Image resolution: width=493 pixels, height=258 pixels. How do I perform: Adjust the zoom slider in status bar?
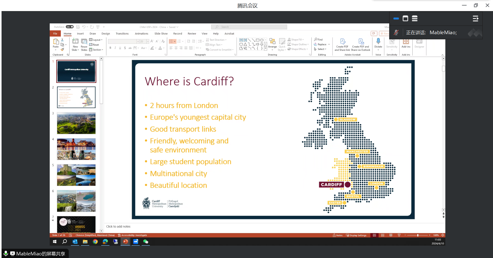pos(418,235)
